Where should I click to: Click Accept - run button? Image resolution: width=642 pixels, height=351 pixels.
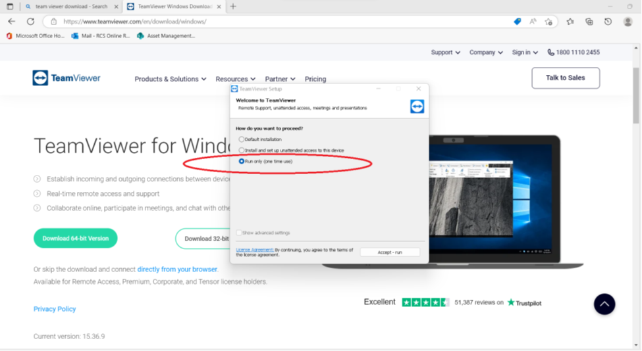coord(390,252)
